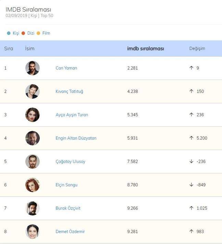Open the round photo in row 6
This screenshot has height=244, width=222.
(33, 185)
